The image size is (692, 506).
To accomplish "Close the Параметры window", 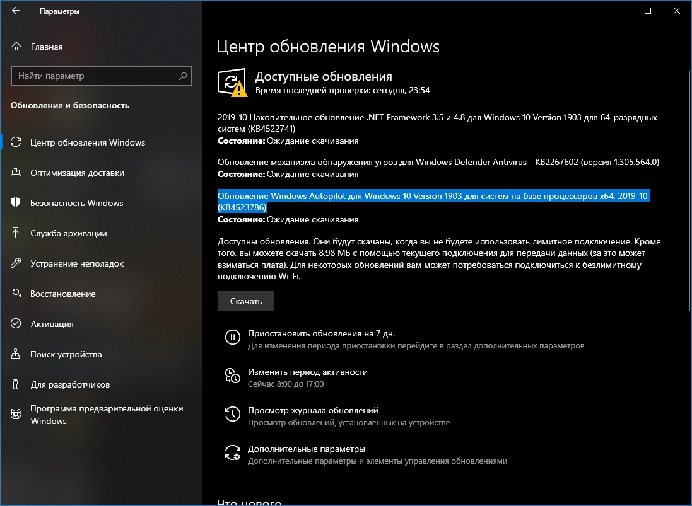I will [677, 11].
